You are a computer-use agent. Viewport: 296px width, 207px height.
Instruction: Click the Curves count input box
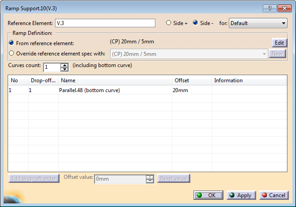(51, 67)
